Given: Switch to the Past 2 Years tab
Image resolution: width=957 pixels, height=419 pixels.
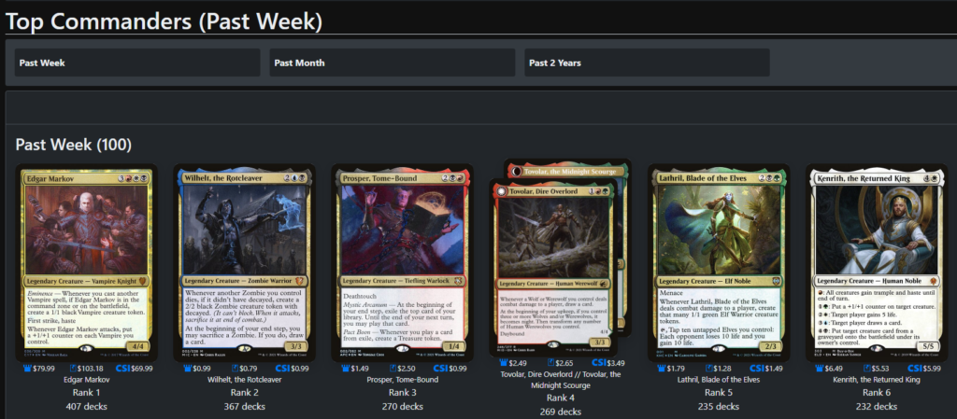Looking at the screenshot, I should coord(647,63).
